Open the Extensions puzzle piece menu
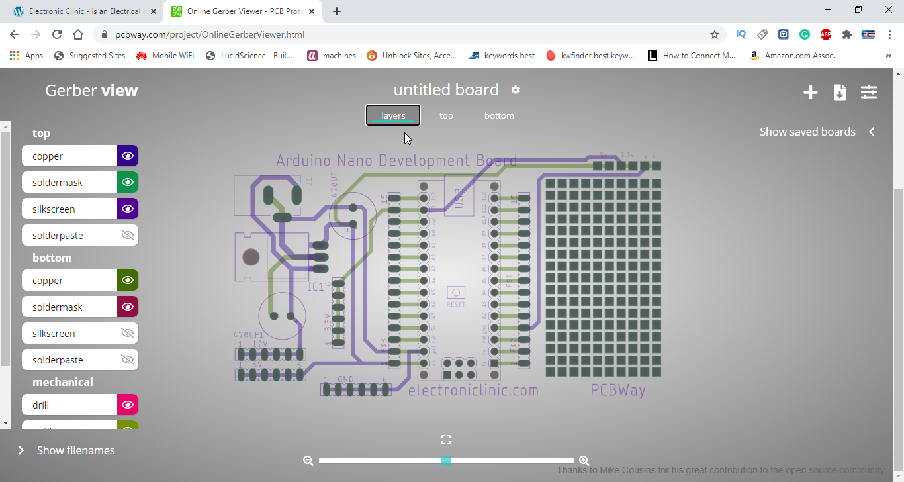The width and height of the screenshot is (904, 482). [847, 34]
